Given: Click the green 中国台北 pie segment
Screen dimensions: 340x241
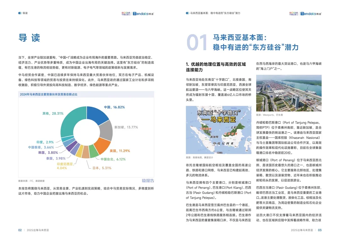Looking at the screenshot, I should [x=94, y=151].
